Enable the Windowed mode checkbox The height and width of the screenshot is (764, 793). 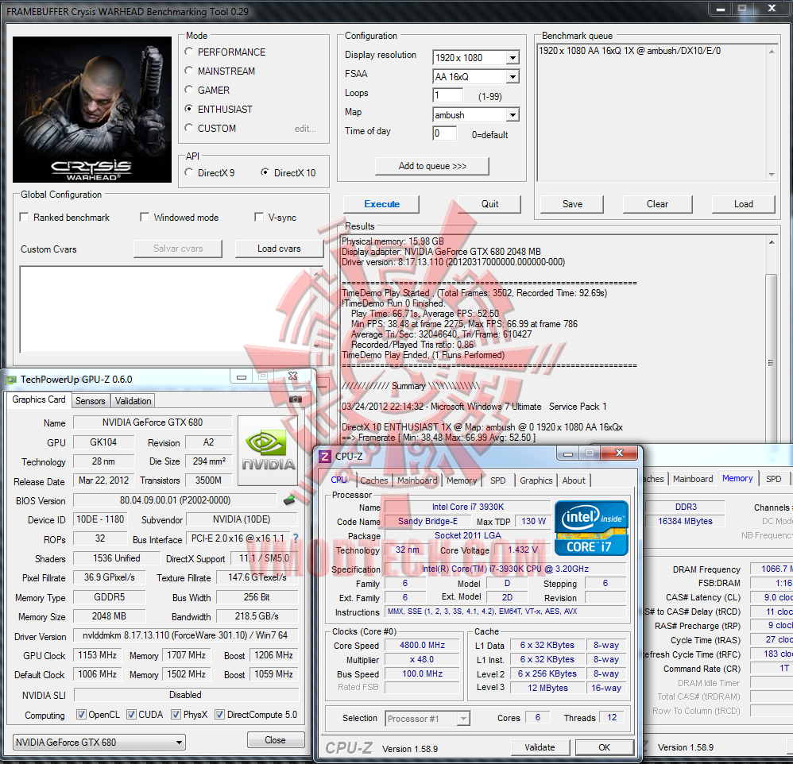pyautogui.click(x=145, y=217)
